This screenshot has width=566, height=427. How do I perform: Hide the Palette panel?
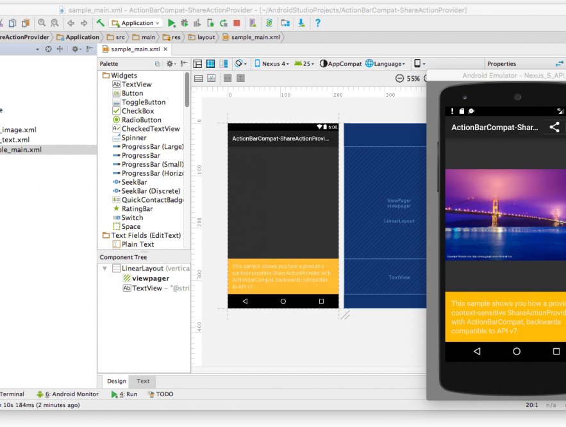point(184,64)
